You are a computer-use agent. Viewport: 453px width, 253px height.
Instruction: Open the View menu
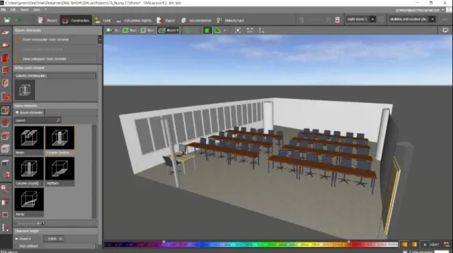click(36, 10)
